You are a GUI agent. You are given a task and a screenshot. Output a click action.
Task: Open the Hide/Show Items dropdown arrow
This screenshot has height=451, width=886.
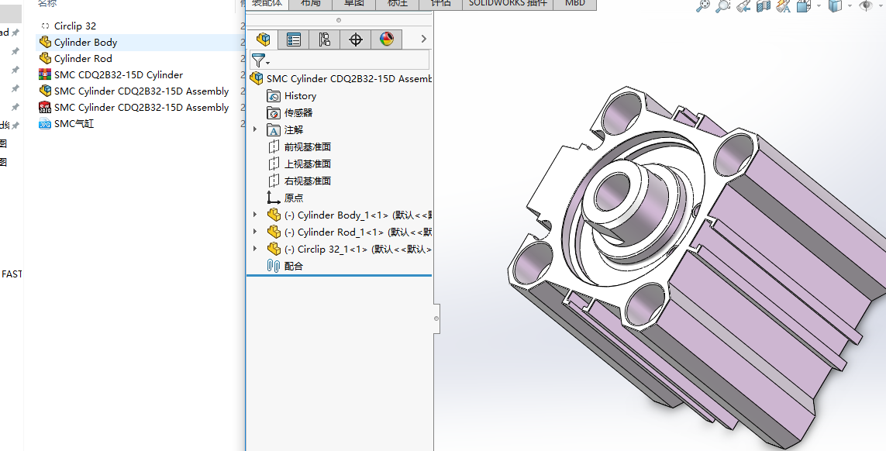[880, 5]
